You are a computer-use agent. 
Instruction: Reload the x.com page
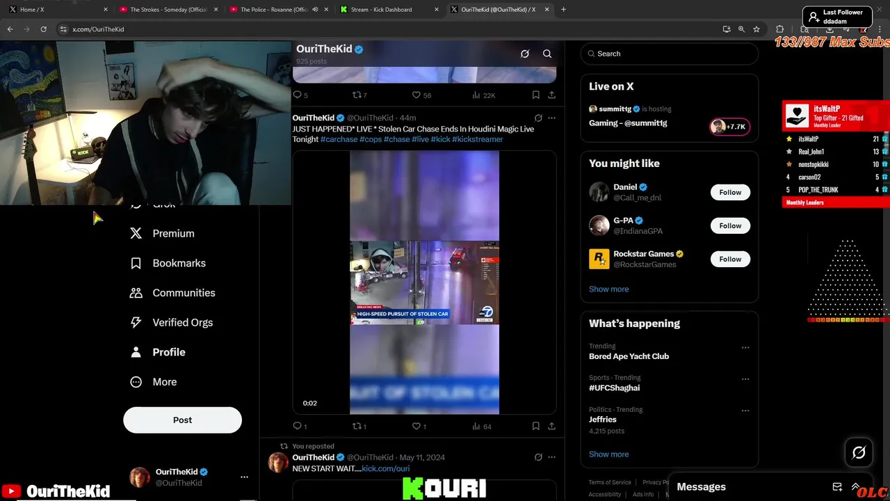[x=43, y=29]
